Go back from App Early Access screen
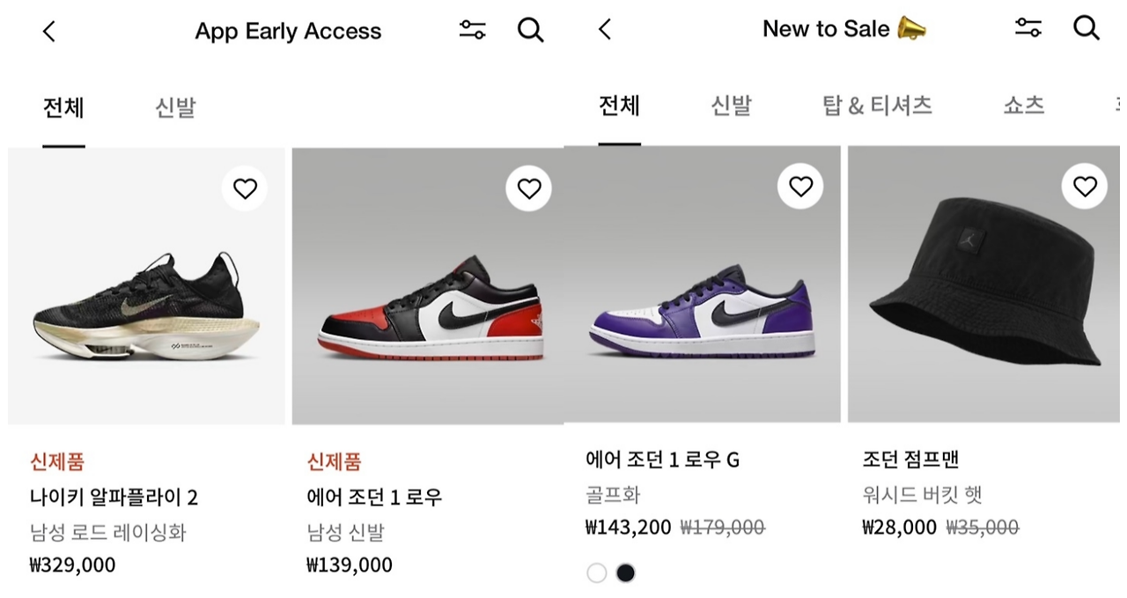1127x598 pixels. click(49, 32)
